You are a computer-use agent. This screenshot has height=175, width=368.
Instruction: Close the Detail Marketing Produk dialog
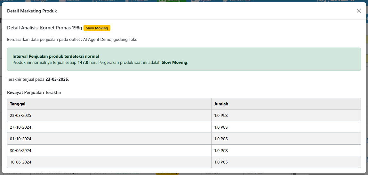(359, 11)
